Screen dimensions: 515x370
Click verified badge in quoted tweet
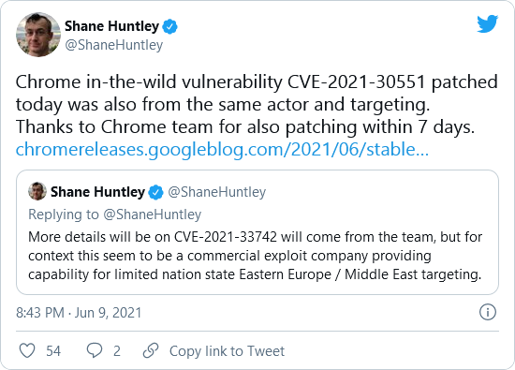pos(155,192)
